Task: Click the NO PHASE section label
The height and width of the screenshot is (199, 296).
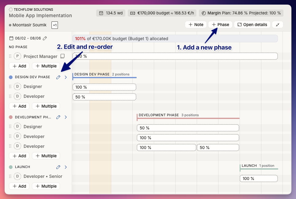Action: pyautogui.click(x=18, y=47)
